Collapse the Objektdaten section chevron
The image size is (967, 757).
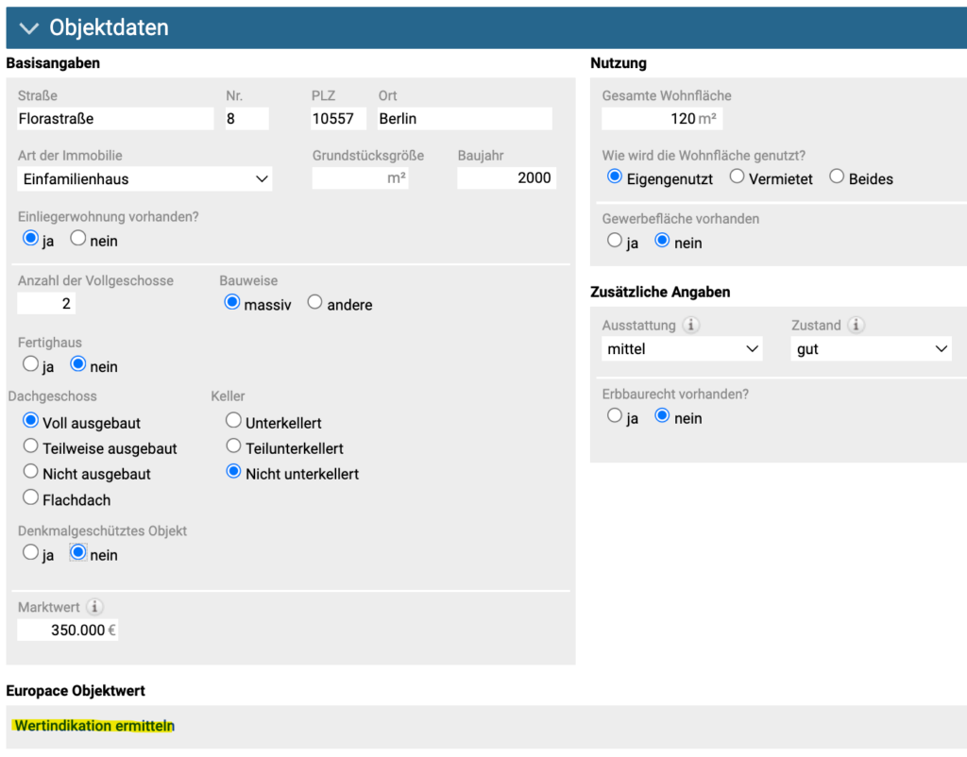click(x=29, y=28)
